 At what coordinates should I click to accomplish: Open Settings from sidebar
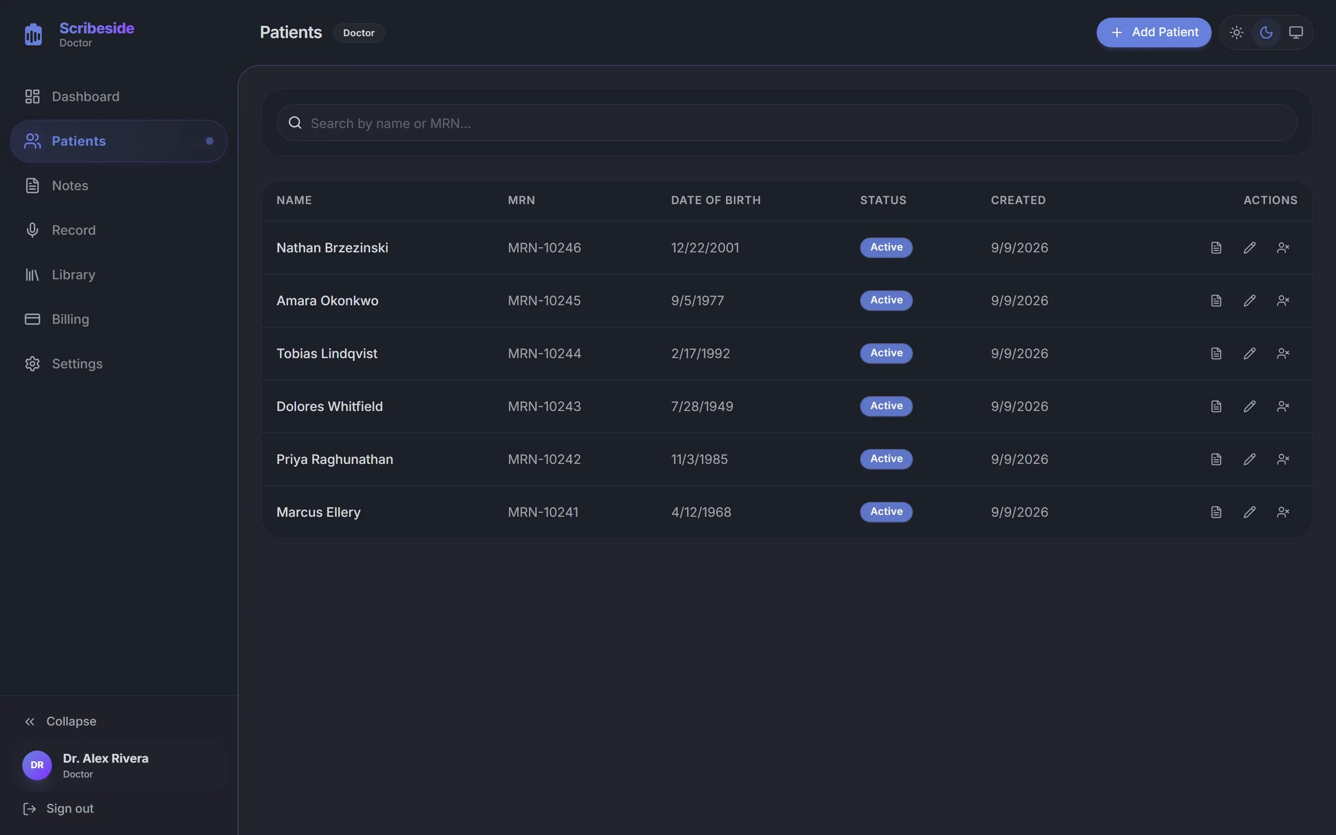pyautogui.click(x=119, y=363)
